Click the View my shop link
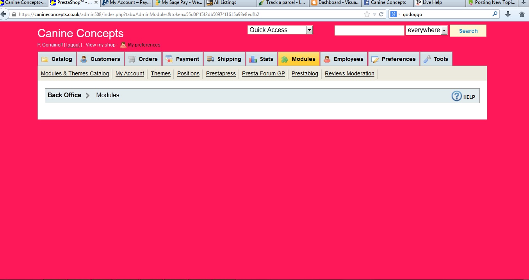529x280 pixels. point(101,45)
